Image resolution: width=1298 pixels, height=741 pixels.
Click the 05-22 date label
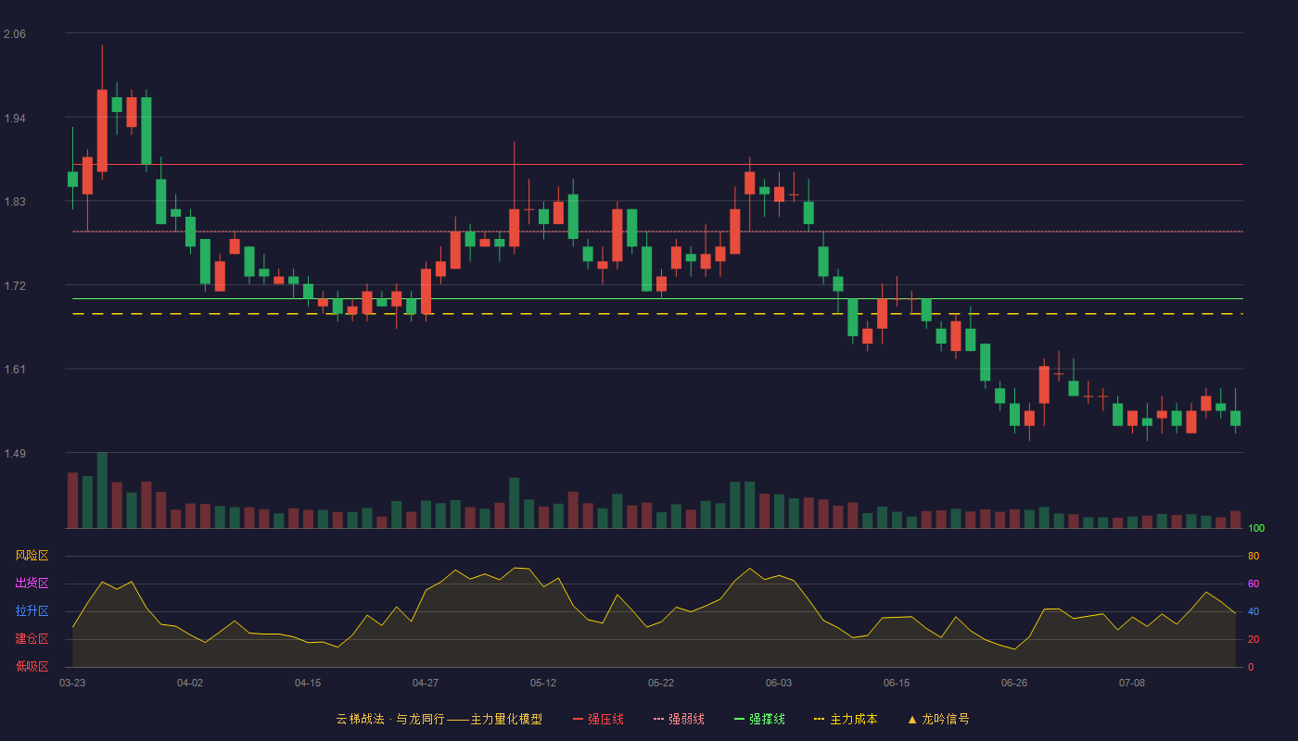pyautogui.click(x=661, y=683)
